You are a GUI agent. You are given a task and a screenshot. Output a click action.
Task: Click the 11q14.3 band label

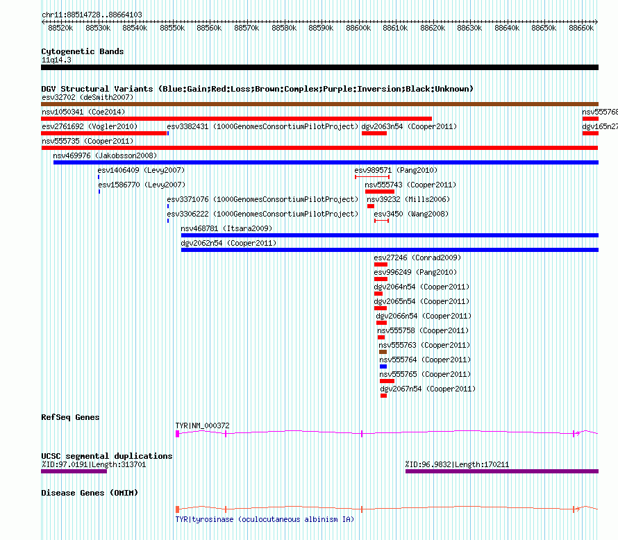56,60
